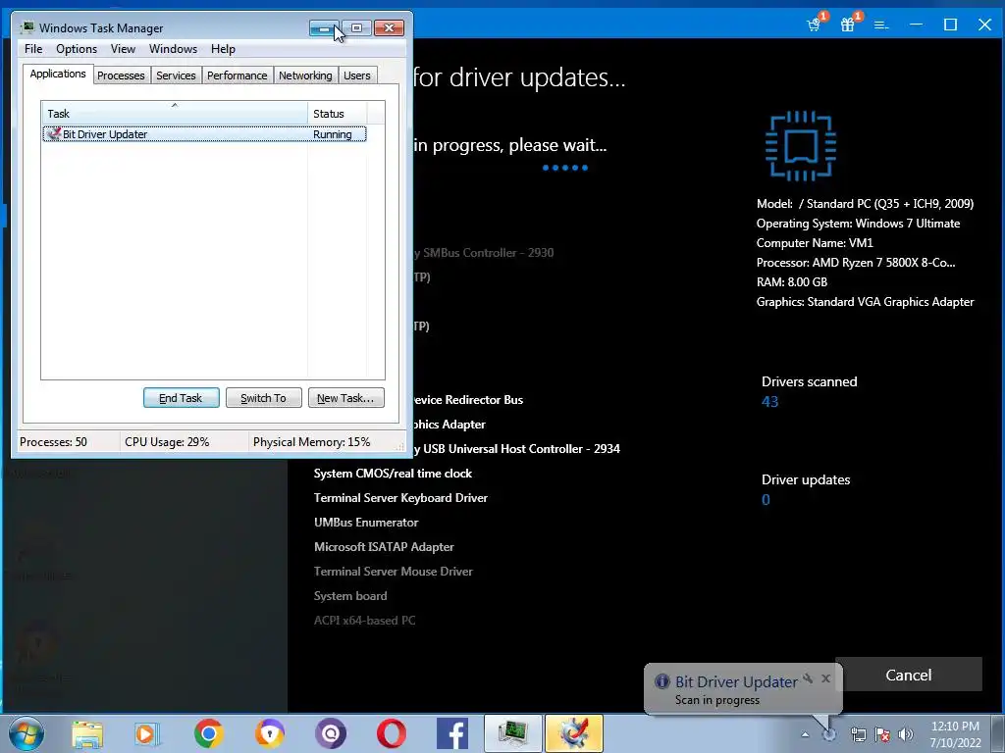Click the Windows Start orb
The image size is (1005, 753).
[26, 733]
